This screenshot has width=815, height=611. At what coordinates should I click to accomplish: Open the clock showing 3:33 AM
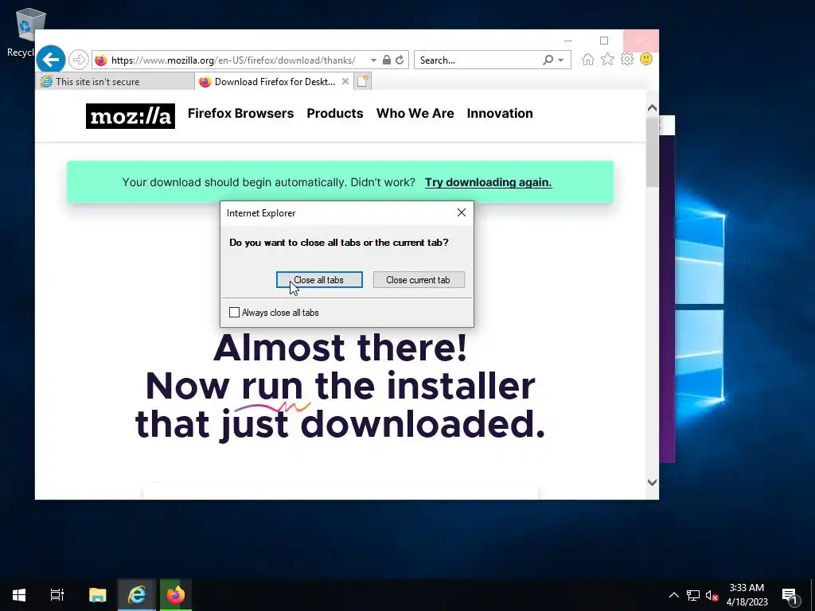[x=747, y=595]
